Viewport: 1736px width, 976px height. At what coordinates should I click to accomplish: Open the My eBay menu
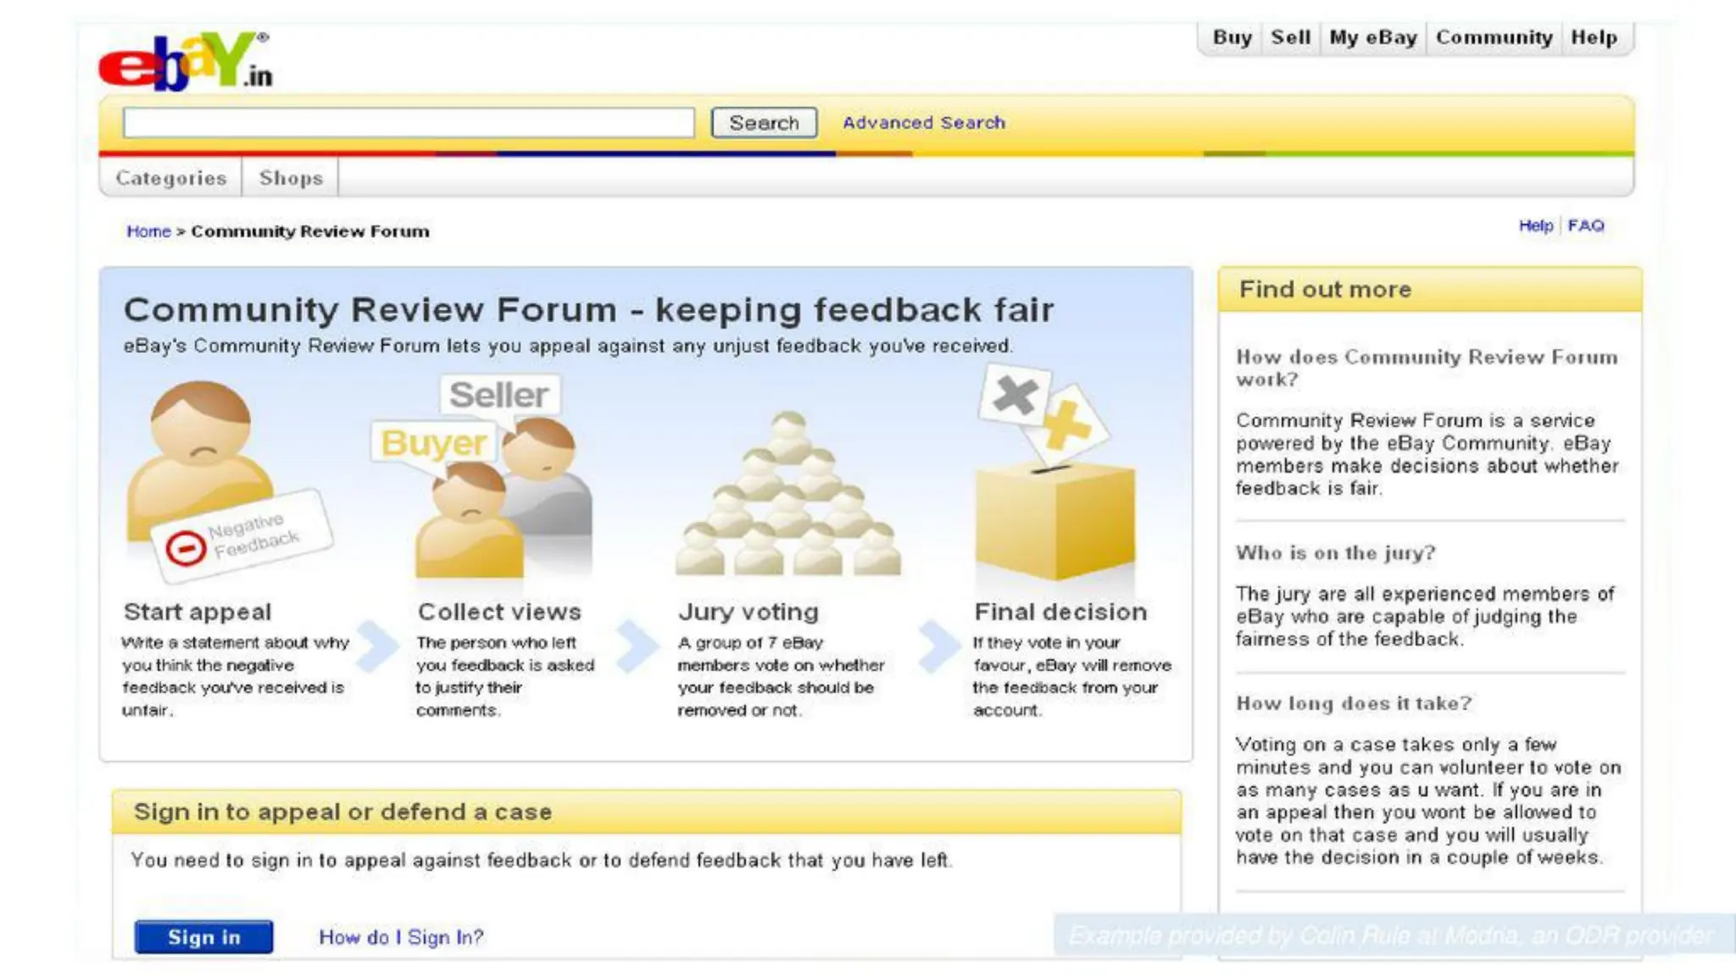[x=1372, y=38]
